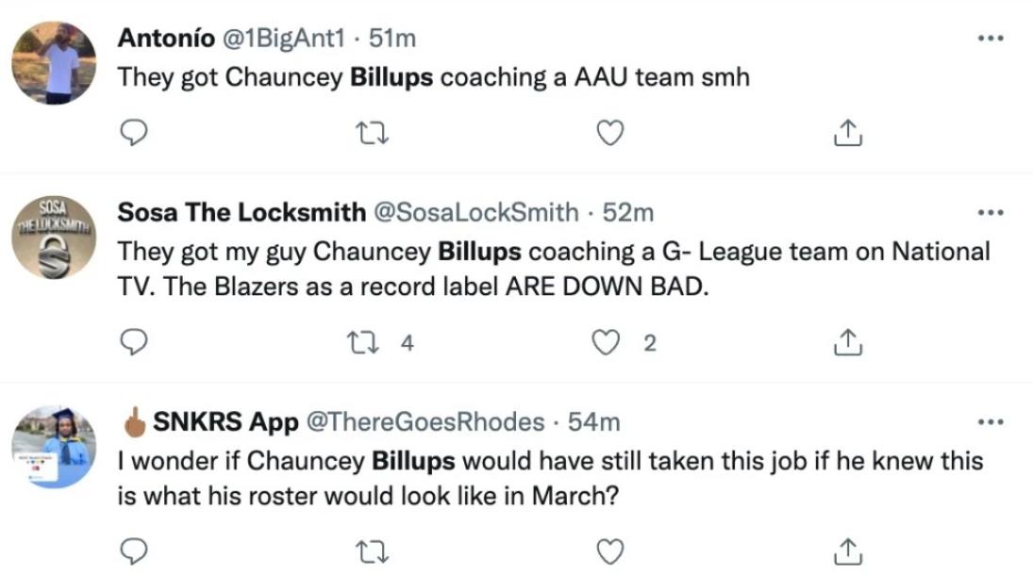Open more options on Antonío's tweet
Screen dimensions: 1033x574
[x=991, y=39]
